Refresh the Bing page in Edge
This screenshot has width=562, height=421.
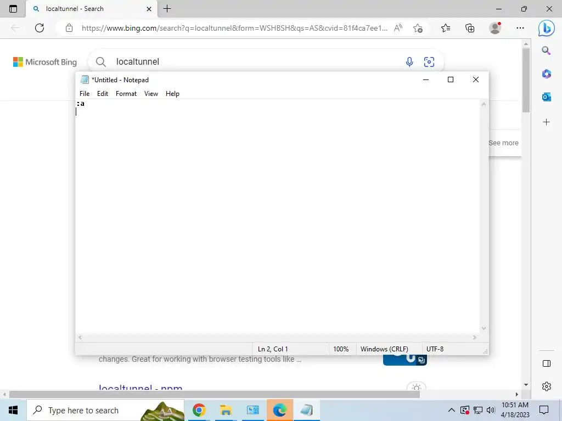[x=40, y=28]
